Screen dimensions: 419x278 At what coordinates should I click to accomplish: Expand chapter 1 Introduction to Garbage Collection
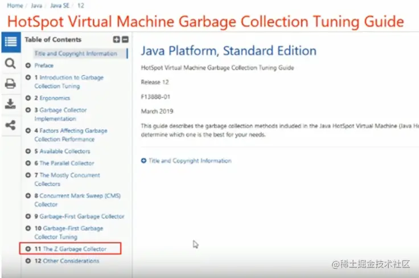click(28, 77)
